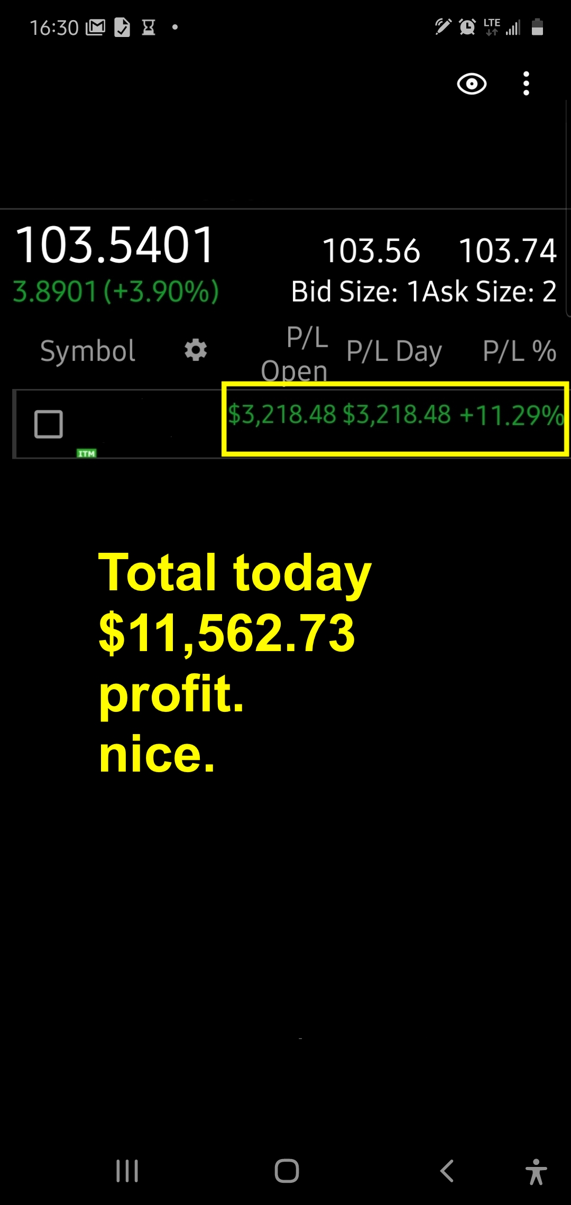Screen dimensions: 571x1205
Task: Sort by P/L Open column
Action: pyautogui.click(x=295, y=354)
